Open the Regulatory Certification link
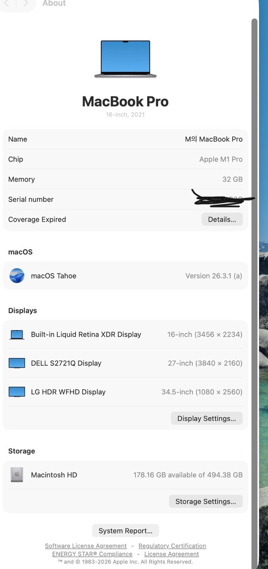 point(172,546)
